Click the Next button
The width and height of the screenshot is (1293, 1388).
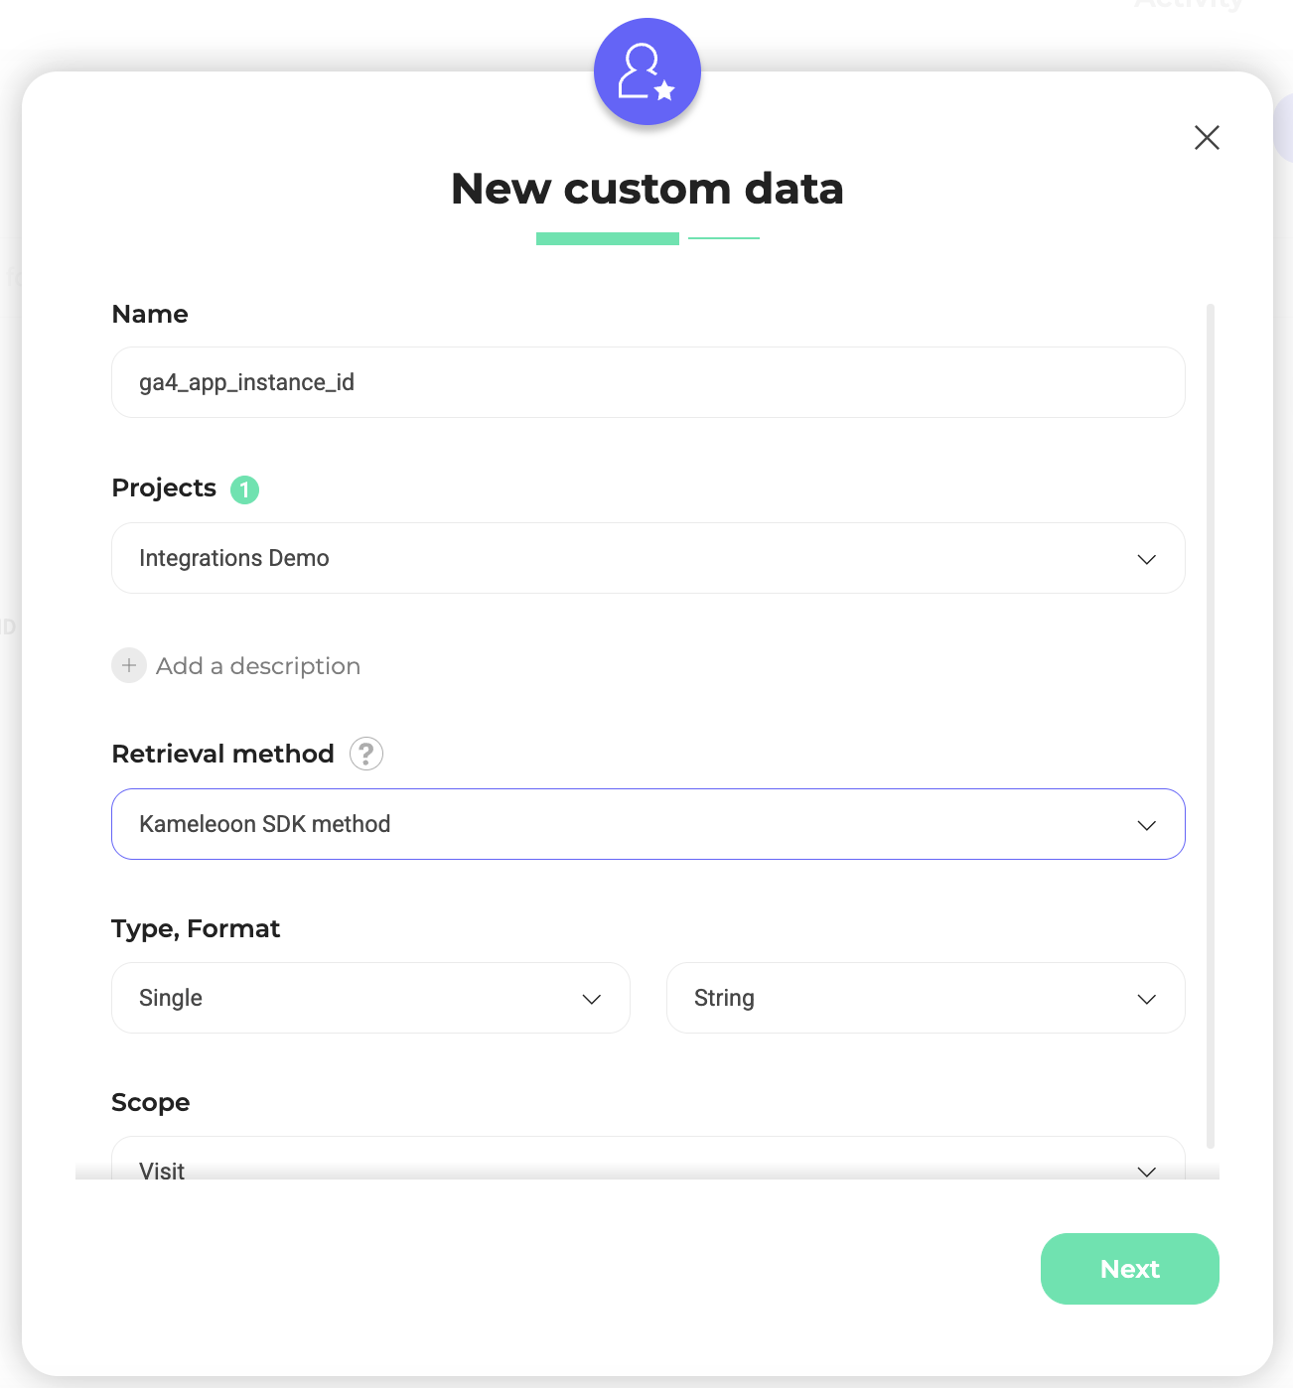[x=1129, y=1269]
